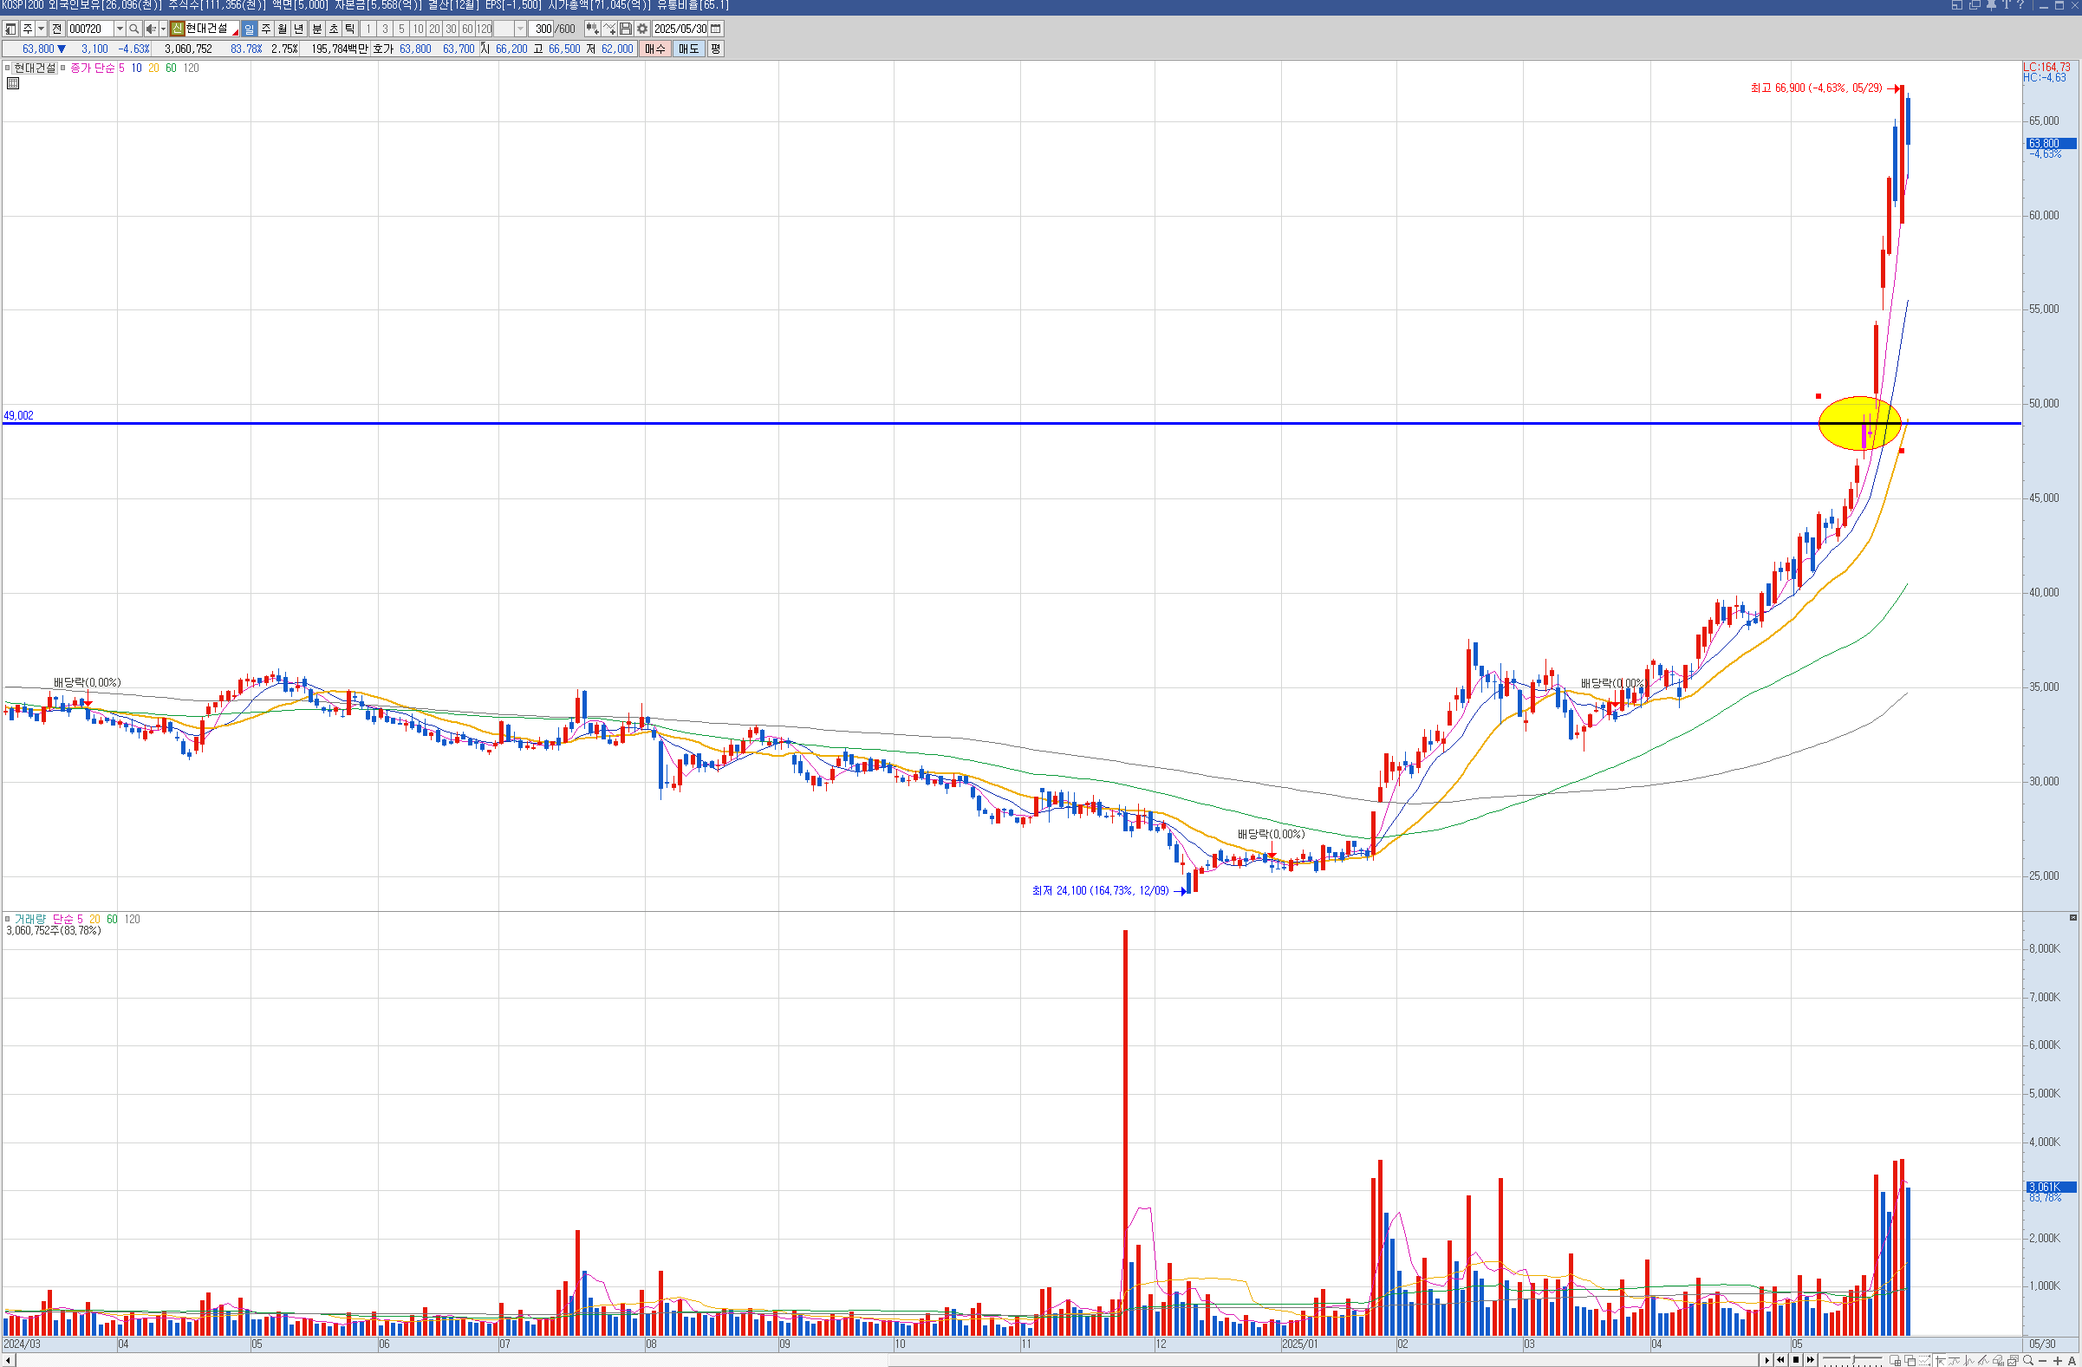
Task: Toggle the 종가 단순 moving average checkbox
Action: [64, 68]
